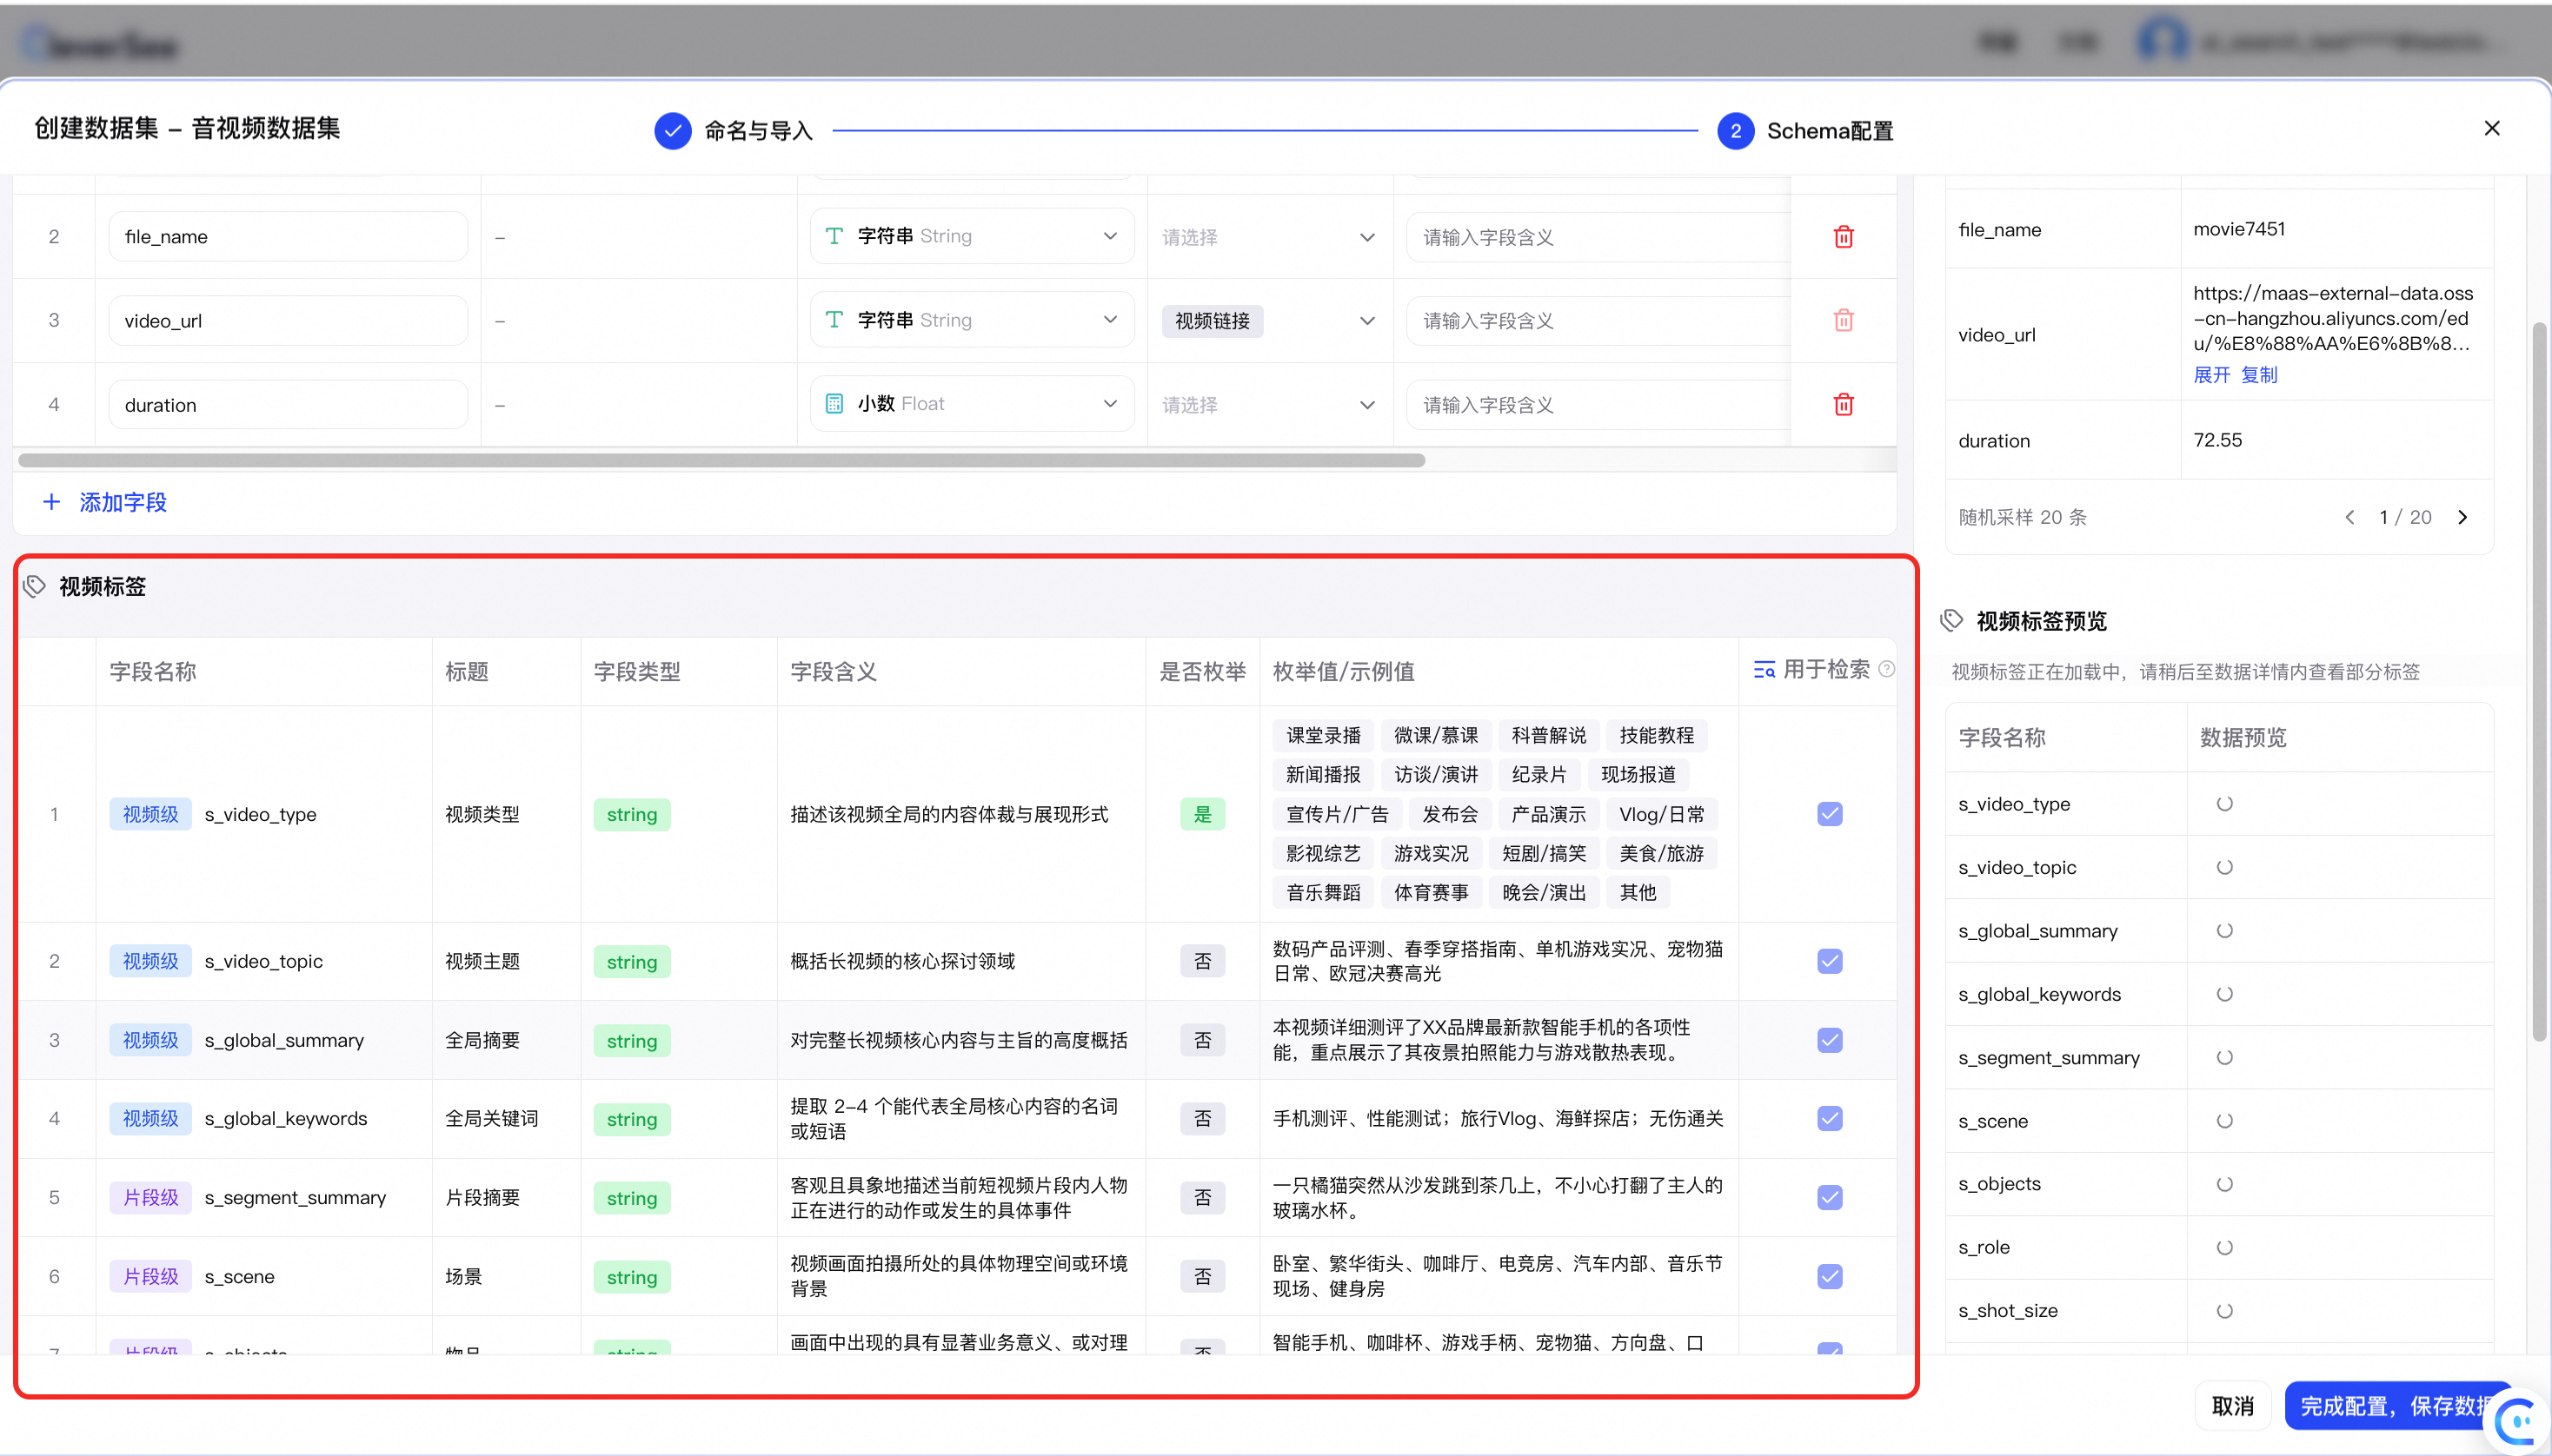Screen dimensions: 2552x1456
Task: Click the 是否枚举 column header
Action: point(1202,671)
